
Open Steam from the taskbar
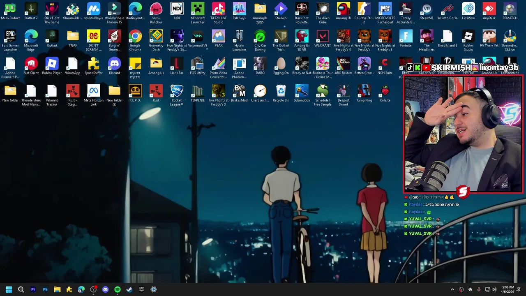(129, 289)
